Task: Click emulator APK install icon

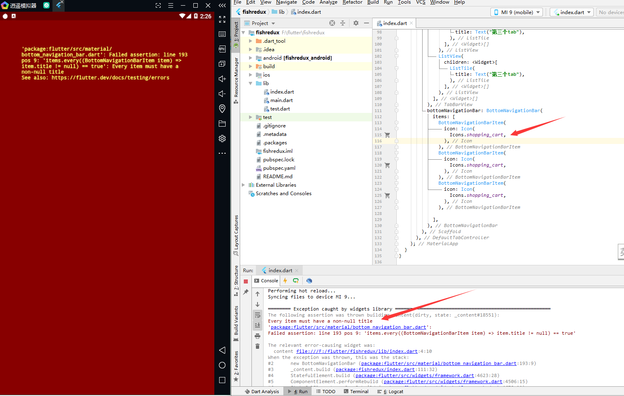Action: (x=222, y=49)
